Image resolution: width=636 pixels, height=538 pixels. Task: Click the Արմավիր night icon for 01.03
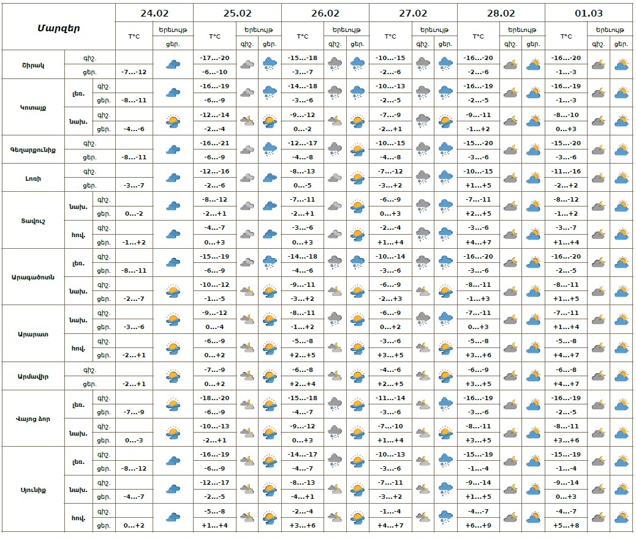[598, 376]
